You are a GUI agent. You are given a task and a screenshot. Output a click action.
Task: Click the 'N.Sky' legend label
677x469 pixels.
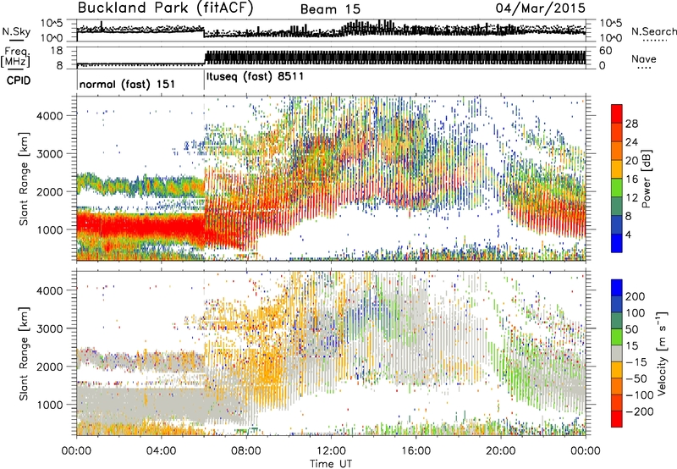click(16, 32)
